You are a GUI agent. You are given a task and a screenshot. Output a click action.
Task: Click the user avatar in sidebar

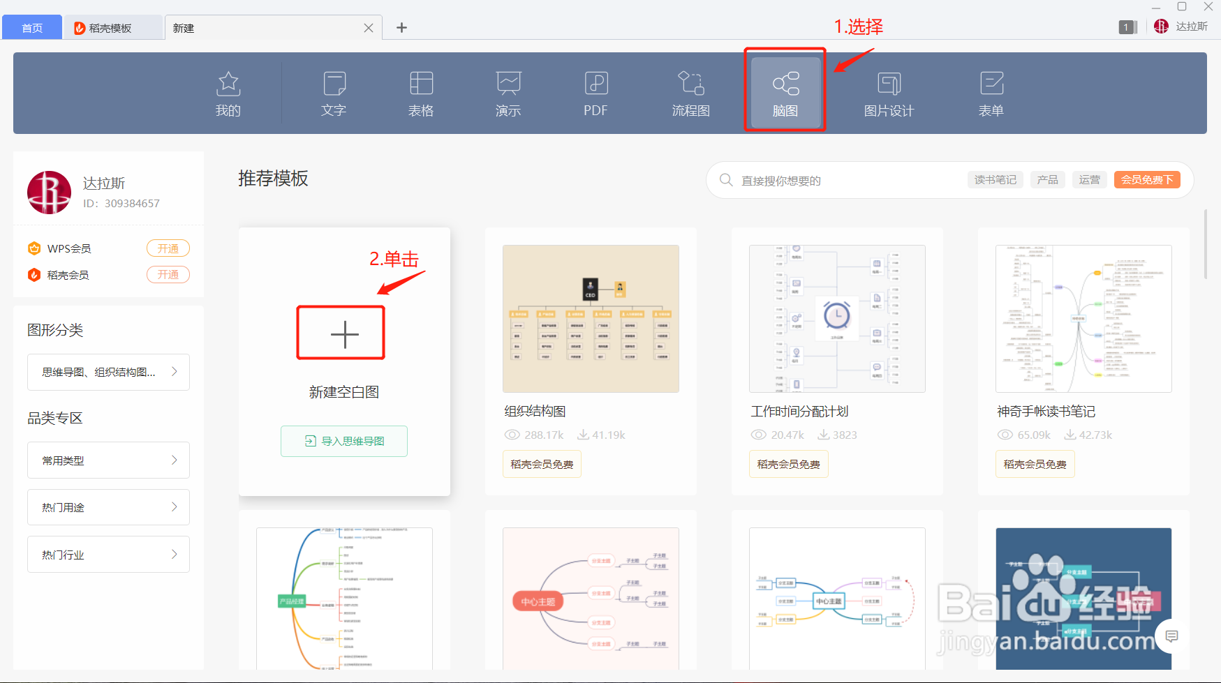click(49, 193)
